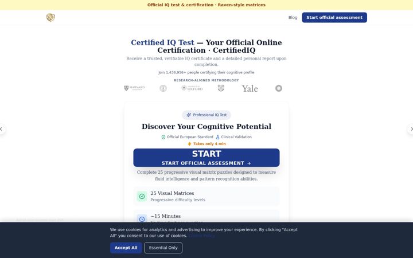Click the blue clock icon for ~15 Minutes
This screenshot has width=413, height=258.
tap(142, 219)
